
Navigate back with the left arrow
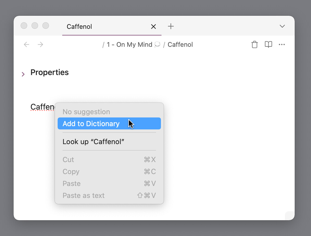click(x=26, y=45)
